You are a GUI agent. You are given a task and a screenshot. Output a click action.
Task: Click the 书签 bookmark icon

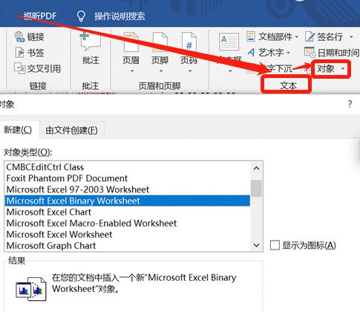[x=20, y=53]
